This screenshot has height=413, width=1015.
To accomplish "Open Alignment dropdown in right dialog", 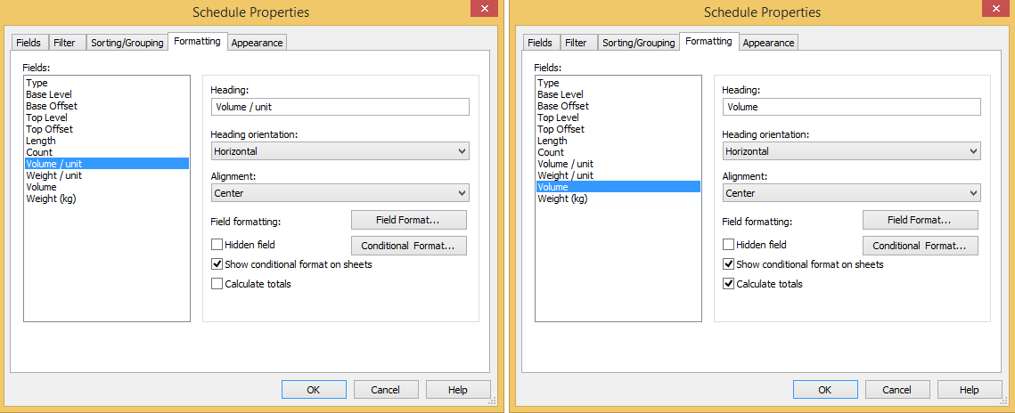I will tap(851, 193).
